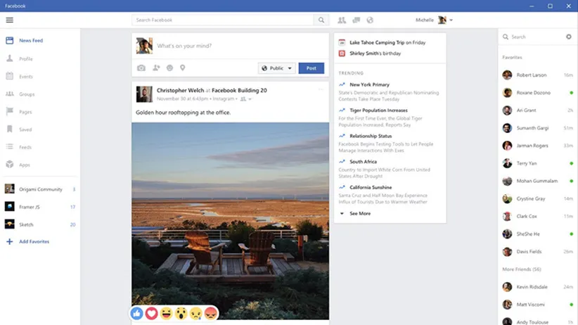Click Add Favorites in the sidebar
Image resolution: width=578 pixels, height=325 pixels.
pos(34,242)
